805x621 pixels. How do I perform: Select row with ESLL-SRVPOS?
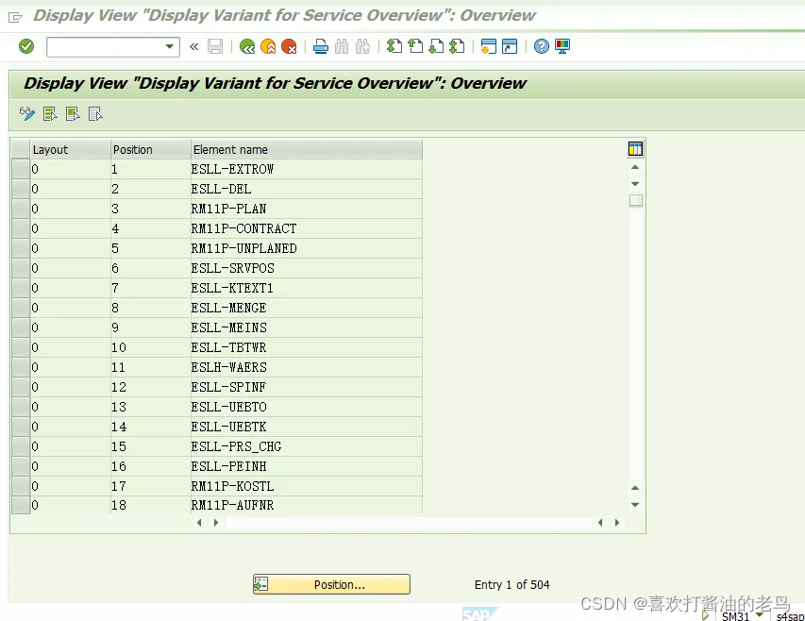[x=21, y=268]
